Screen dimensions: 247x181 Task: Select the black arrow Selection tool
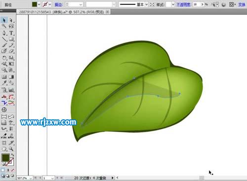pyautogui.click(x=4, y=20)
